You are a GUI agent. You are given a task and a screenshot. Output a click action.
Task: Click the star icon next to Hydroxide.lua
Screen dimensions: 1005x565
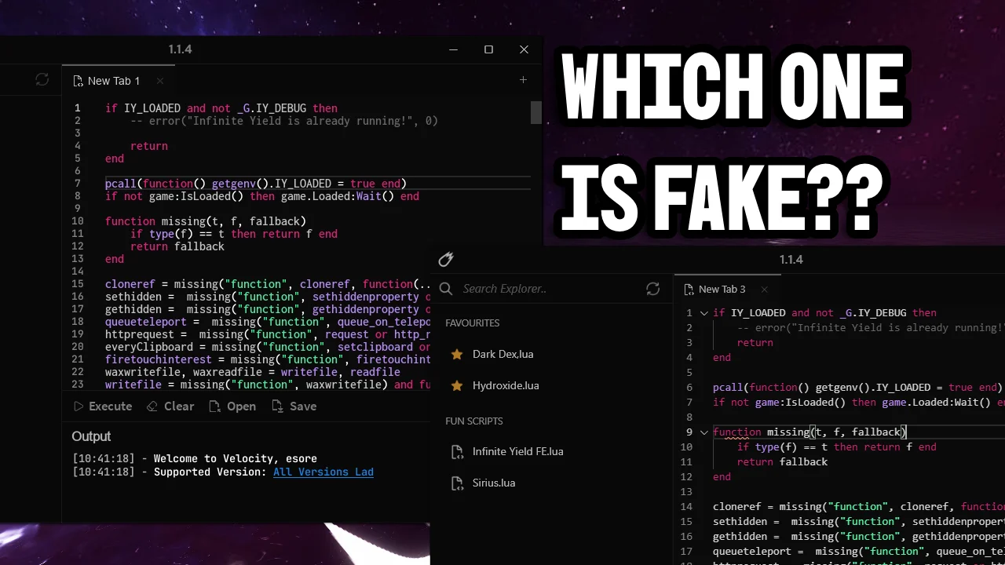(x=456, y=385)
